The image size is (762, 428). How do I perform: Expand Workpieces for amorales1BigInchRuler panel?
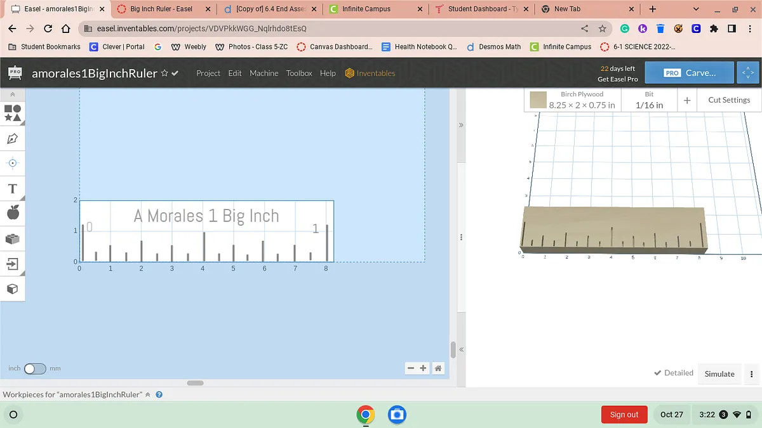[x=148, y=394]
